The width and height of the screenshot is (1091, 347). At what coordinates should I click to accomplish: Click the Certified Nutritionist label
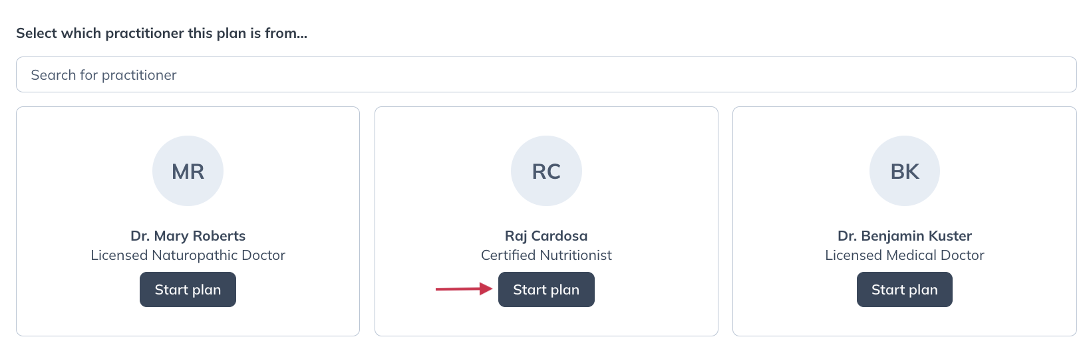pos(546,255)
